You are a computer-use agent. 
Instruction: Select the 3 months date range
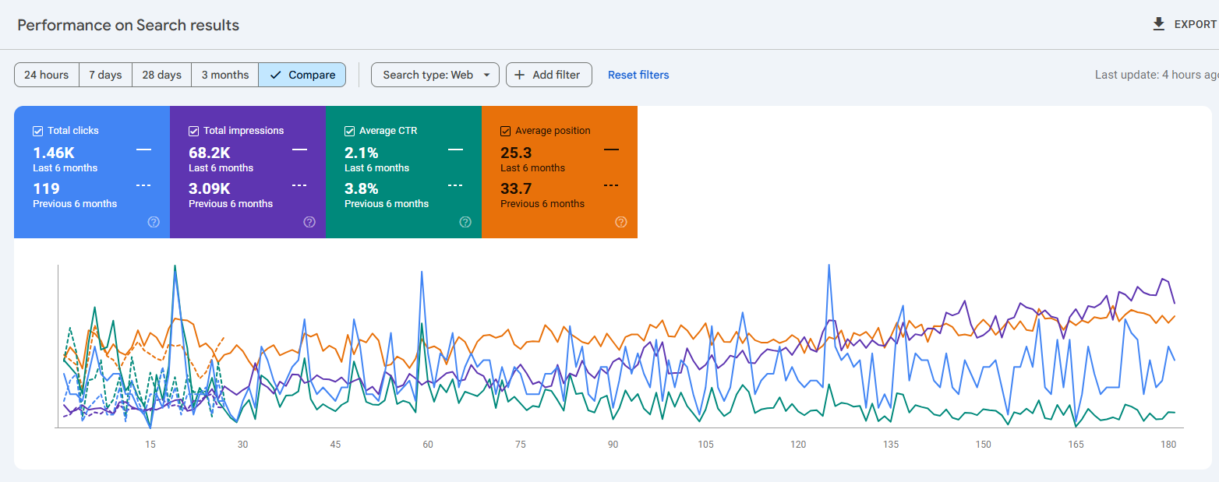224,75
